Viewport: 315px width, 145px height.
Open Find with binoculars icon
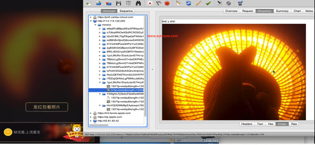tap(138, 3)
